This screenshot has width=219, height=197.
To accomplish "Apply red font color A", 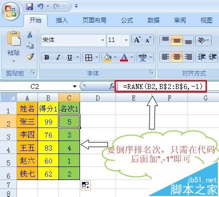I will [x=124, y=57].
